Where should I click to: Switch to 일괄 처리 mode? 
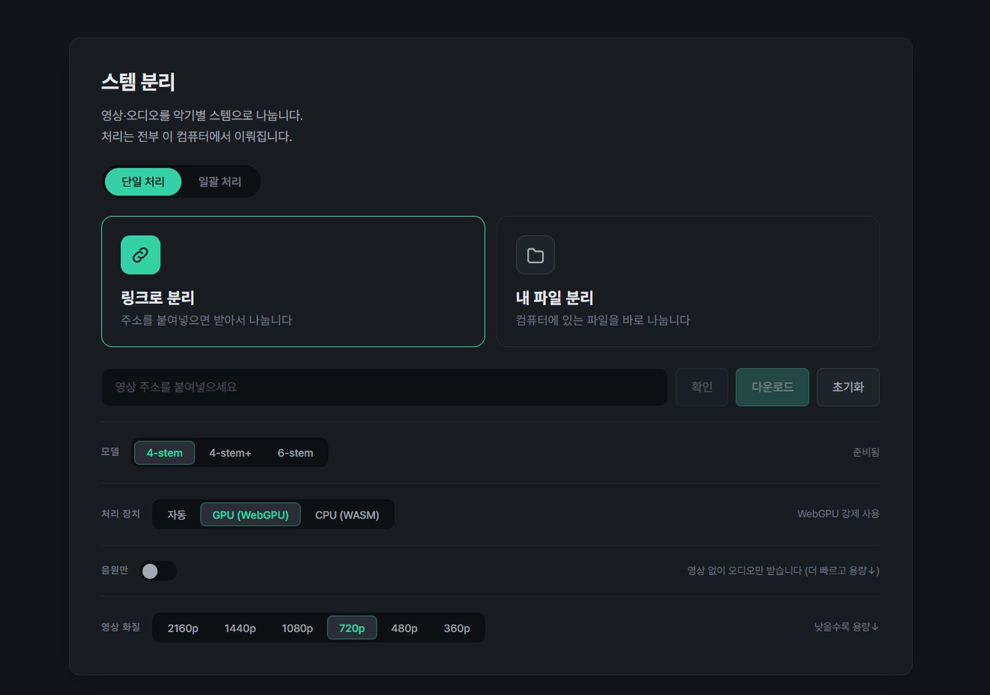(220, 182)
